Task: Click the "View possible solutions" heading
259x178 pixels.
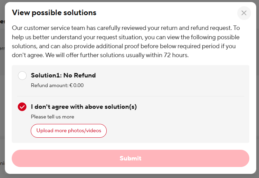Action: pyautogui.click(x=54, y=13)
